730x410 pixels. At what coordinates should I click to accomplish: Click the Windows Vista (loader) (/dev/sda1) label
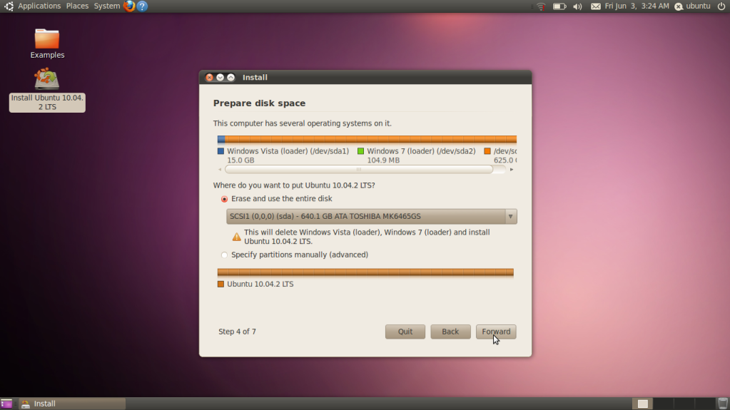coord(288,151)
